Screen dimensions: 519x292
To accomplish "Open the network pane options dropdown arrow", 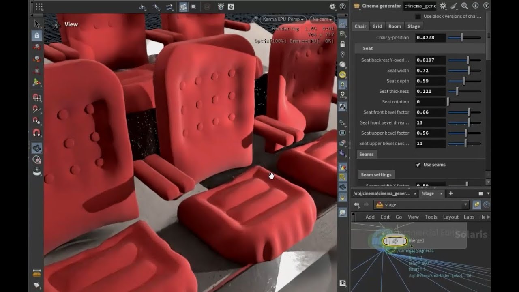I will 488,194.
